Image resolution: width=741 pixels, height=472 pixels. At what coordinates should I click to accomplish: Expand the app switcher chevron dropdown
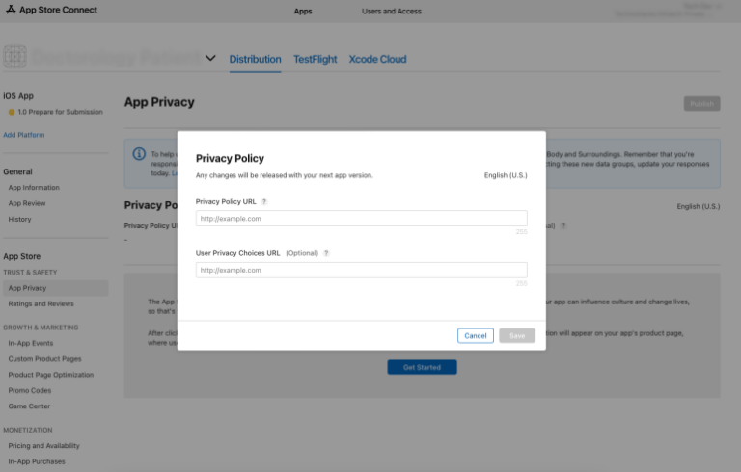[210, 58]
